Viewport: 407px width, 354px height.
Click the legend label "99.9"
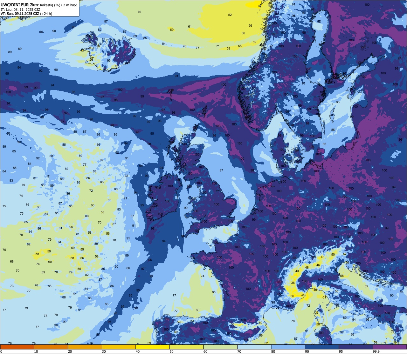coord(376,351)
